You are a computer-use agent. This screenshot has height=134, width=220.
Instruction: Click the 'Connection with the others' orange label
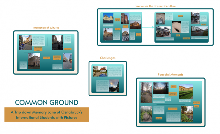(x=173, y=93)
